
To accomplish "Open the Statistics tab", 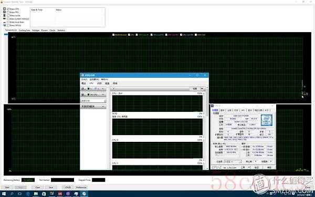I will pos(61,30).
